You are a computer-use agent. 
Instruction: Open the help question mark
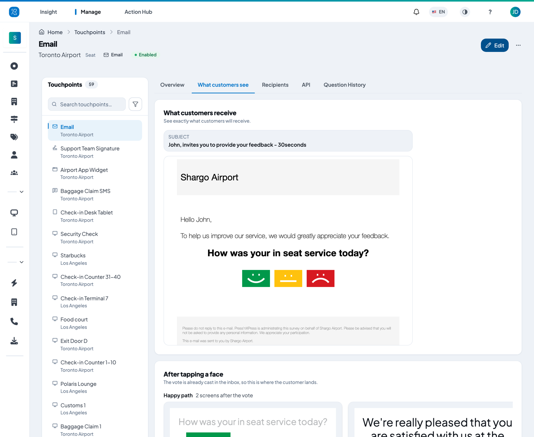coord(490,12)
